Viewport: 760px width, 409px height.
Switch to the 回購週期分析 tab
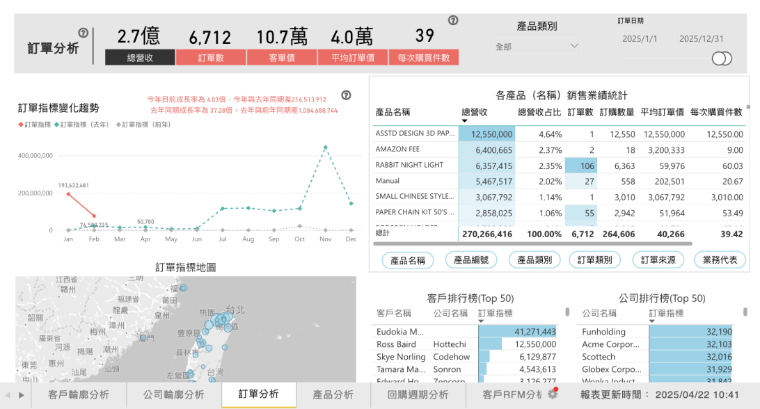[x=418, y=395]
